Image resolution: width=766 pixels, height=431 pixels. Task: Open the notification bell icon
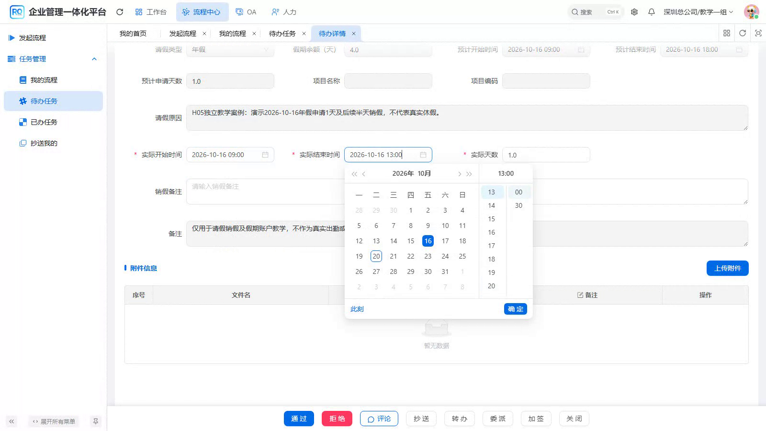click(x=652, y=12)
